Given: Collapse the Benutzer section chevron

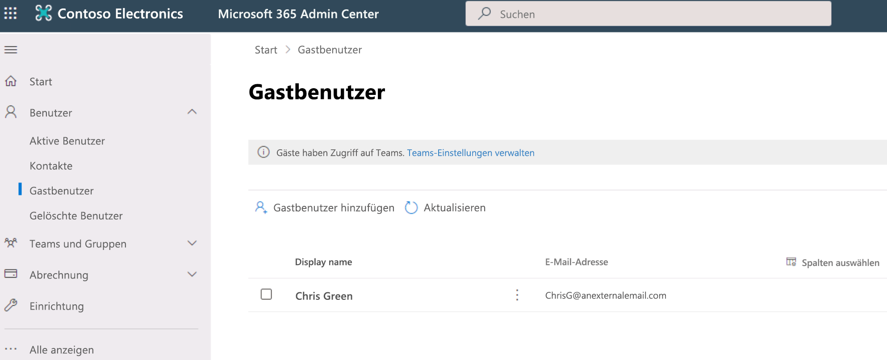Looking at the screenshot, I should point(192,112).
